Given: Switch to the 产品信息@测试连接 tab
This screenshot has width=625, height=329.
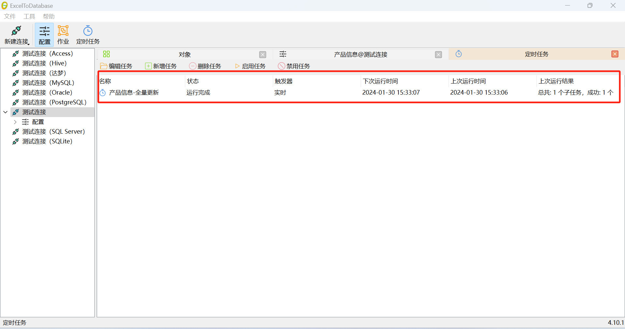Looking at the screenshot, I should click(361, 54).
